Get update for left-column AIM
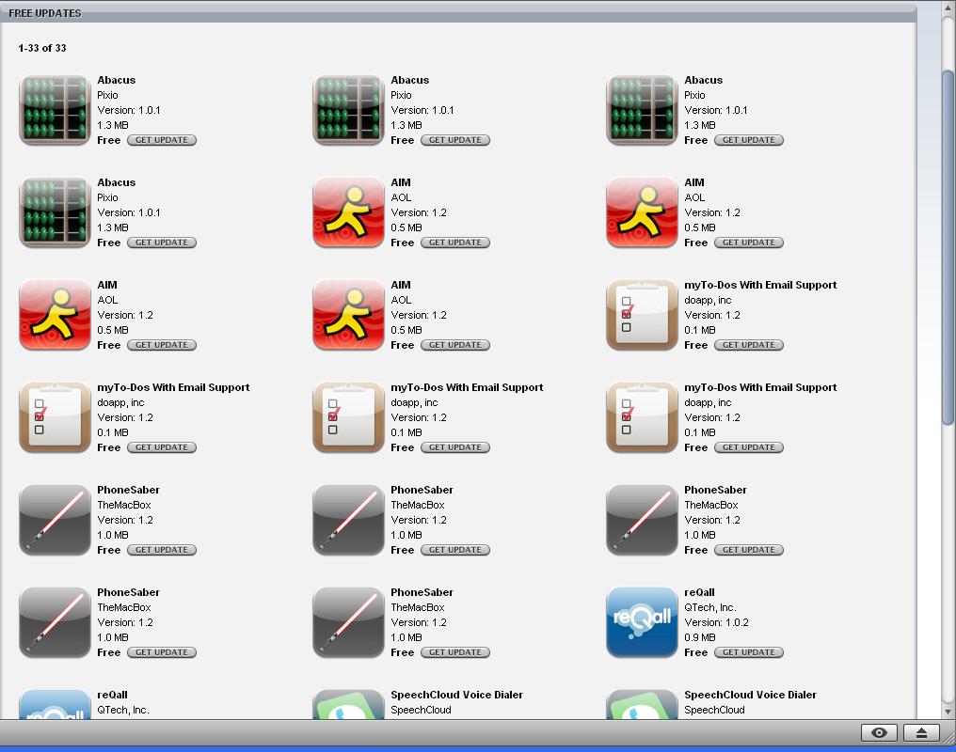The image size is (956, 752). [162, 345]
